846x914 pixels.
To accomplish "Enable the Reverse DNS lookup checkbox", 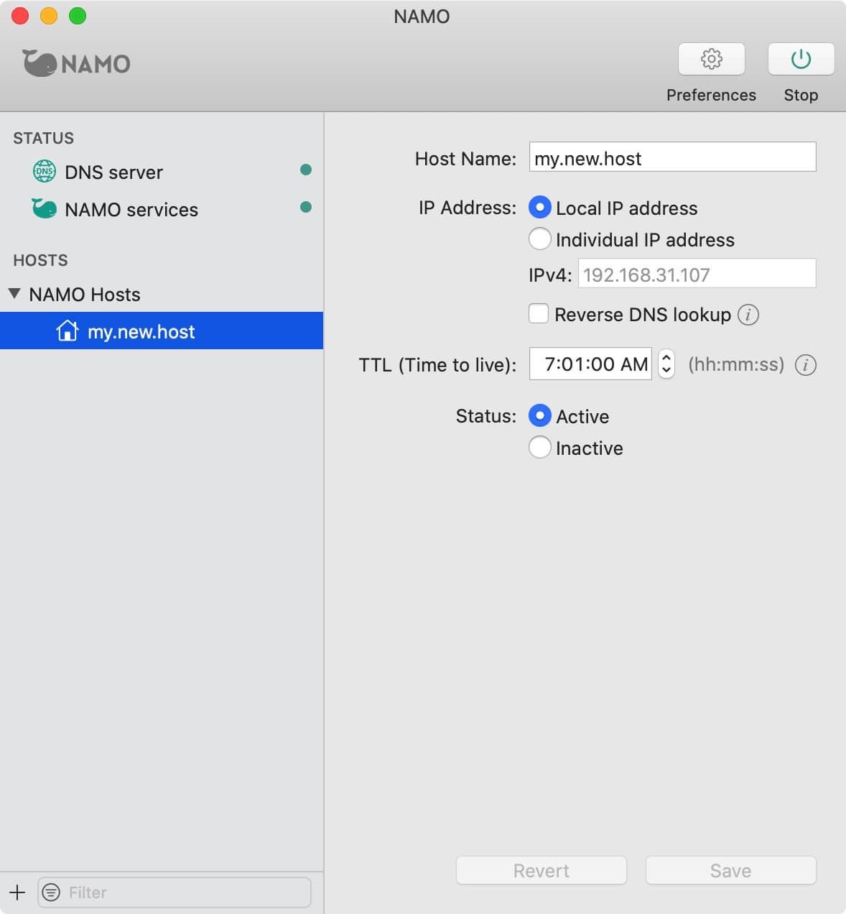I will click(x=539, y=314).
